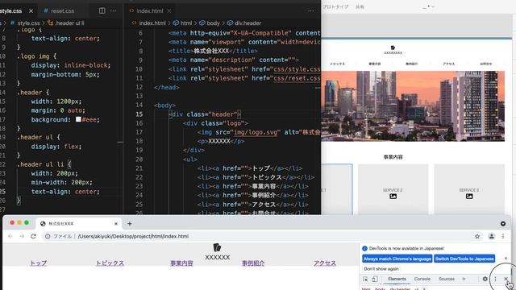Screen dimensions: 516x290
Task: Click html breadcrumb segment
Action: pos(186,23)
